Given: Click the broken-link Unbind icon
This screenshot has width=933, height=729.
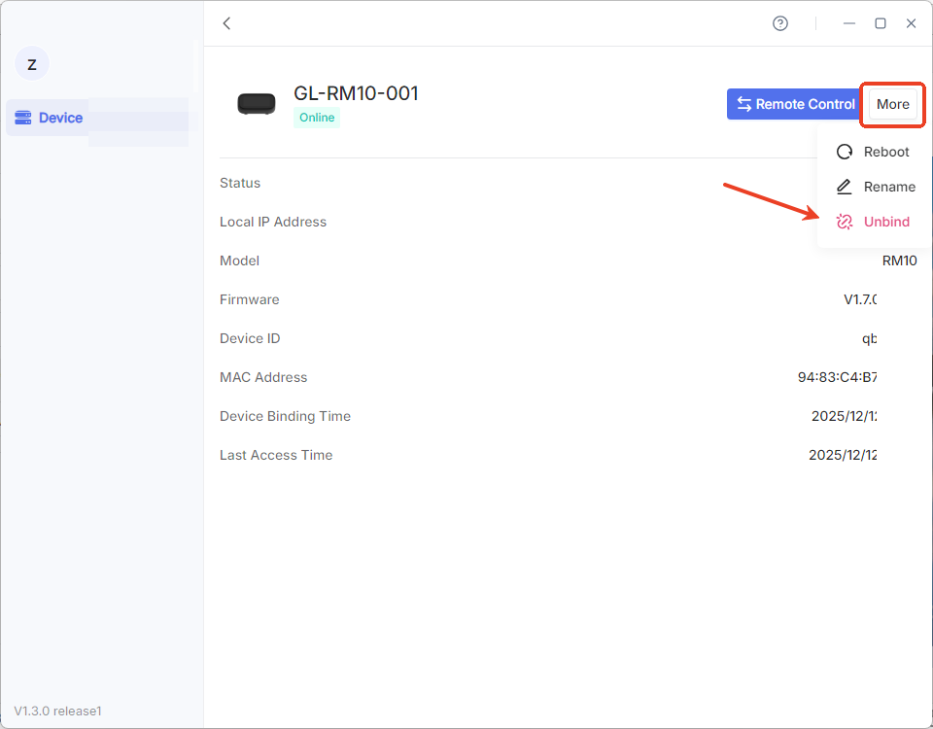Looking at the screenshot, I should [x=845, y=222].
